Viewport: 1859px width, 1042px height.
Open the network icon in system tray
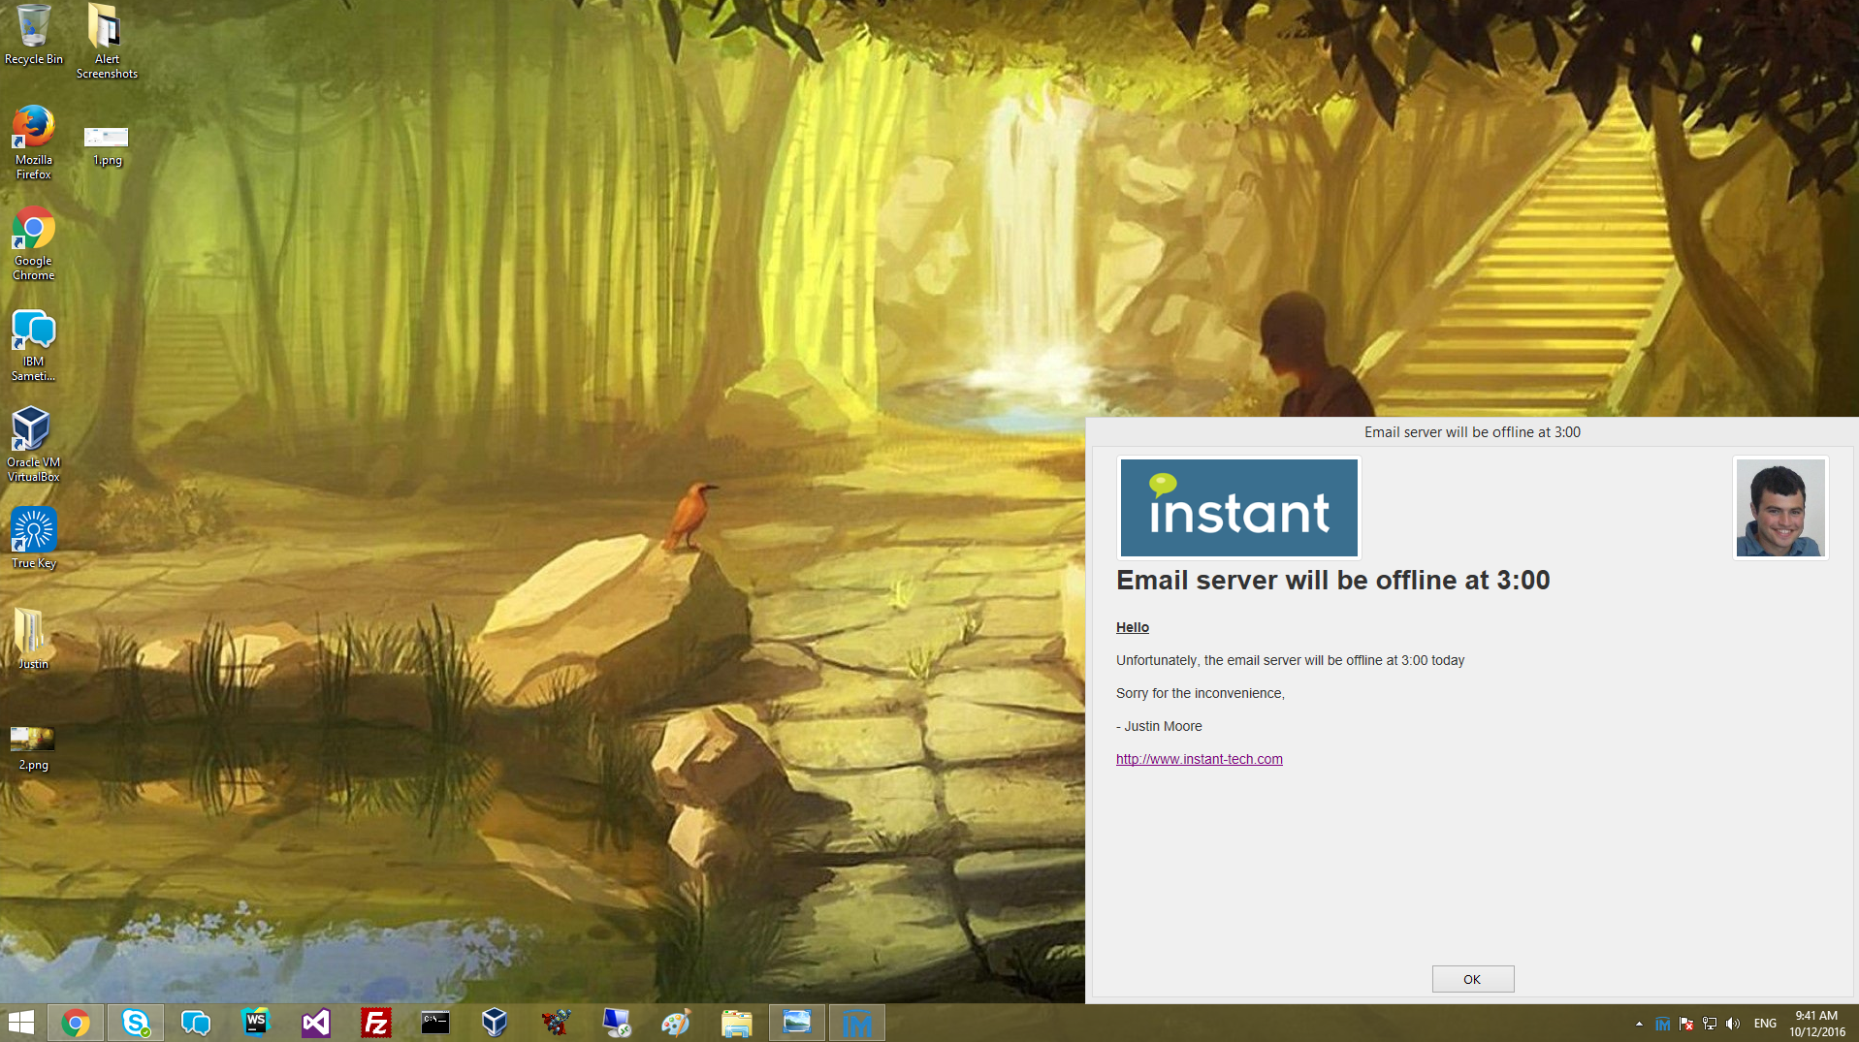click(1710, 1024)
